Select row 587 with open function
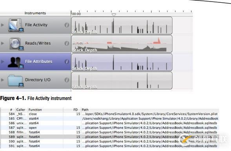Screen dimensions: 231x151 [x=109, y=127]
